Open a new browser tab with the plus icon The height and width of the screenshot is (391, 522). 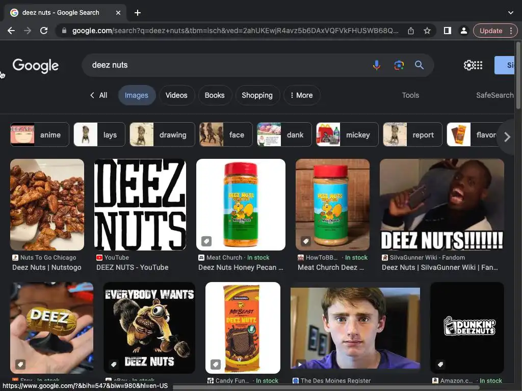pyautogui.click(x=138, y=13)
